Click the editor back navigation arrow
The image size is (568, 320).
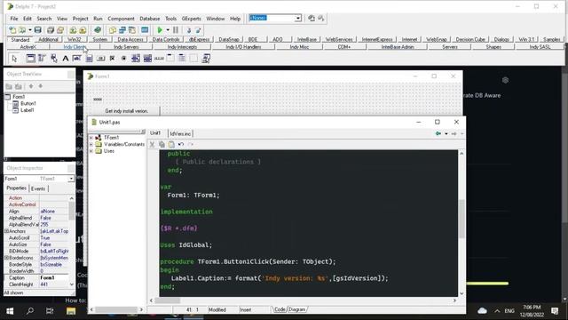438,133
